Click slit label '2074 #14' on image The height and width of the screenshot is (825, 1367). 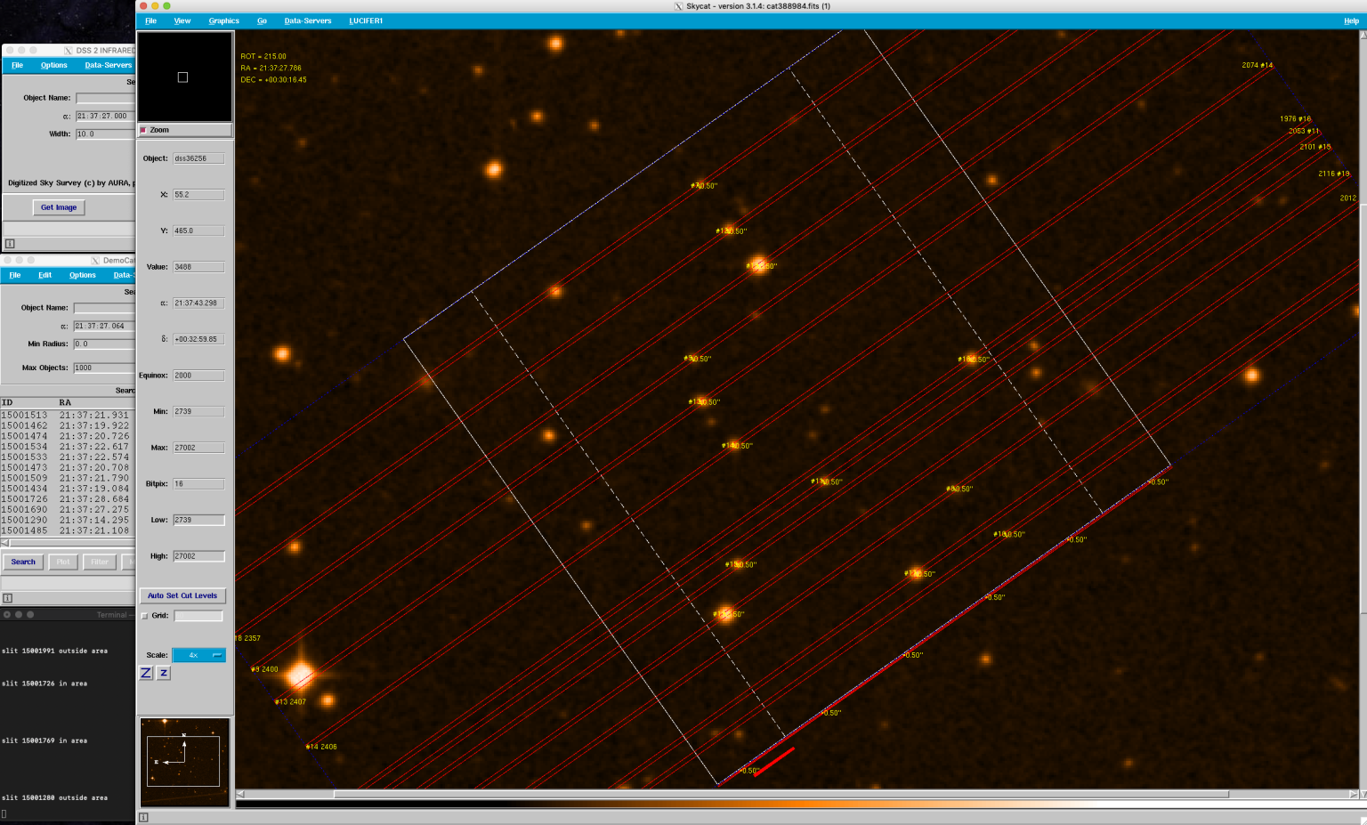tap(1258, 65)
